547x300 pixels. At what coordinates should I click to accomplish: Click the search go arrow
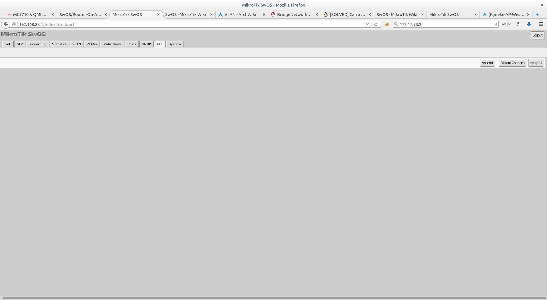pos(496,24)
